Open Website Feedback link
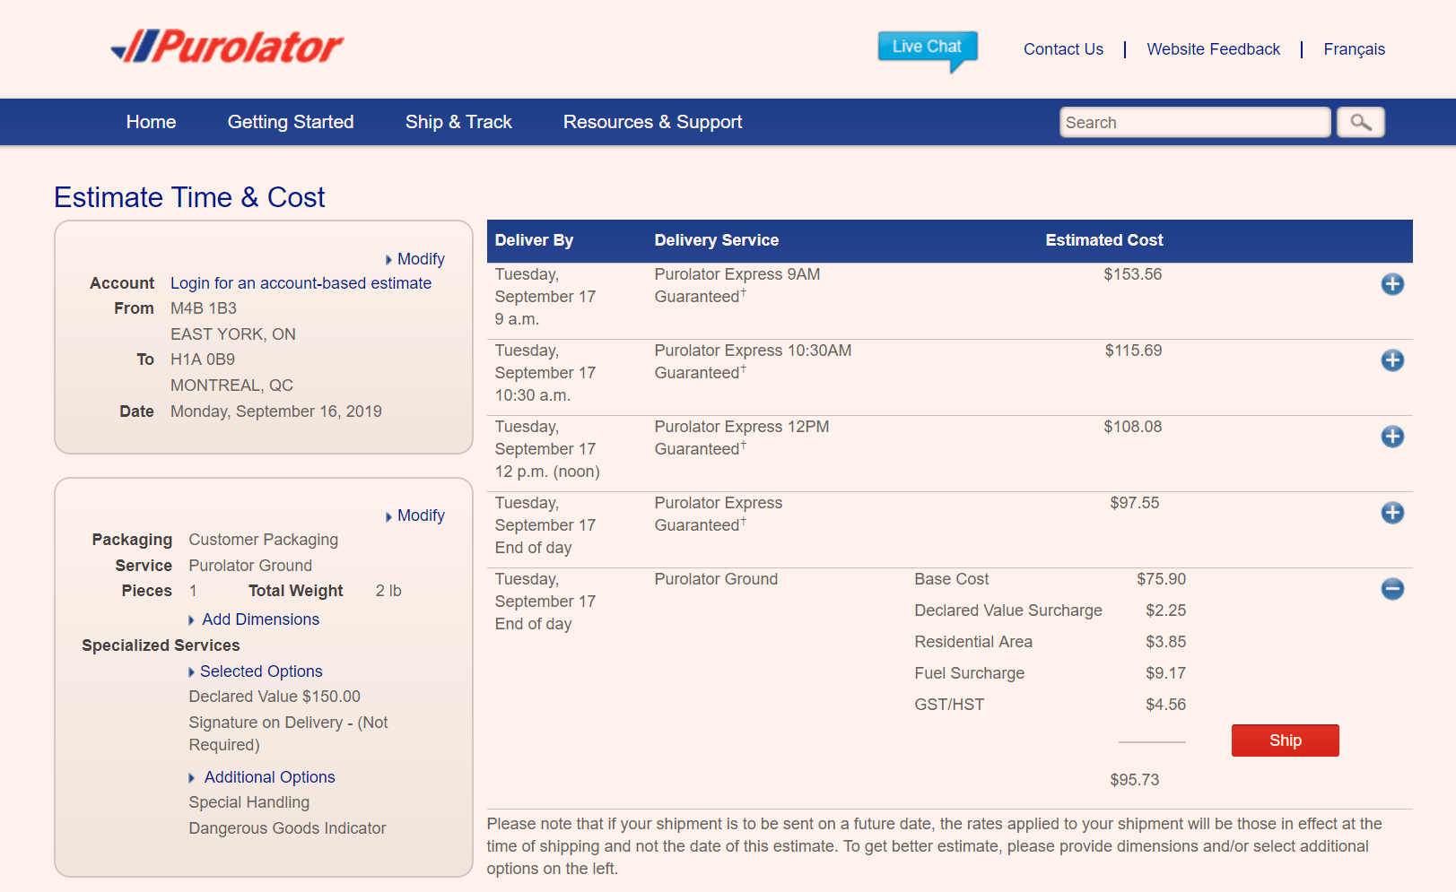This screenshot has width=1456, height=892. pos(1213,49)
